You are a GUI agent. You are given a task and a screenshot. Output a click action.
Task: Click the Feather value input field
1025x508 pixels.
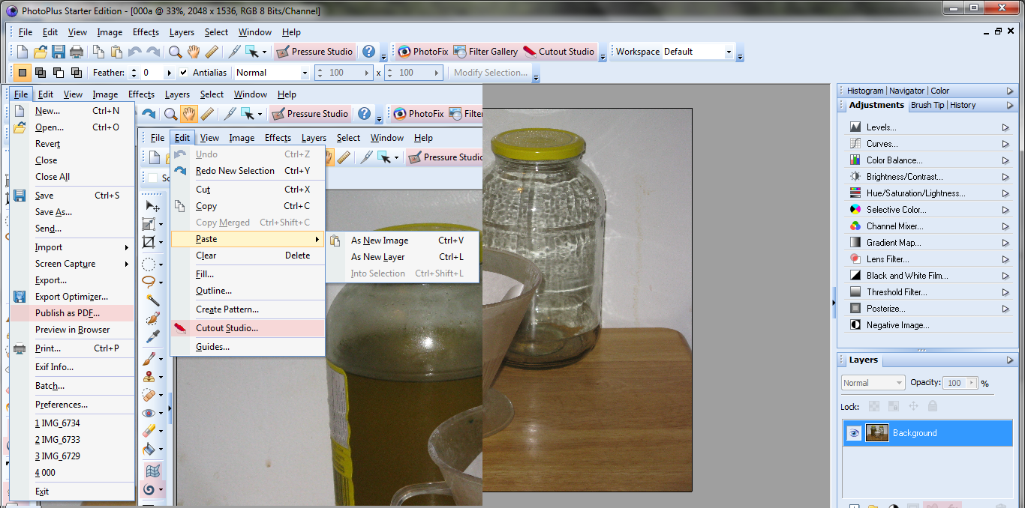152,73
